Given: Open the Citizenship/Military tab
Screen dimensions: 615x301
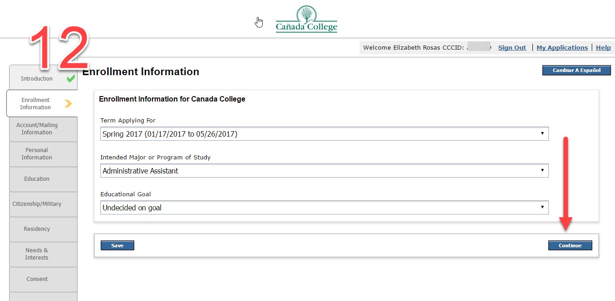Looking at the screenshot, I should [x=37, y=204].
